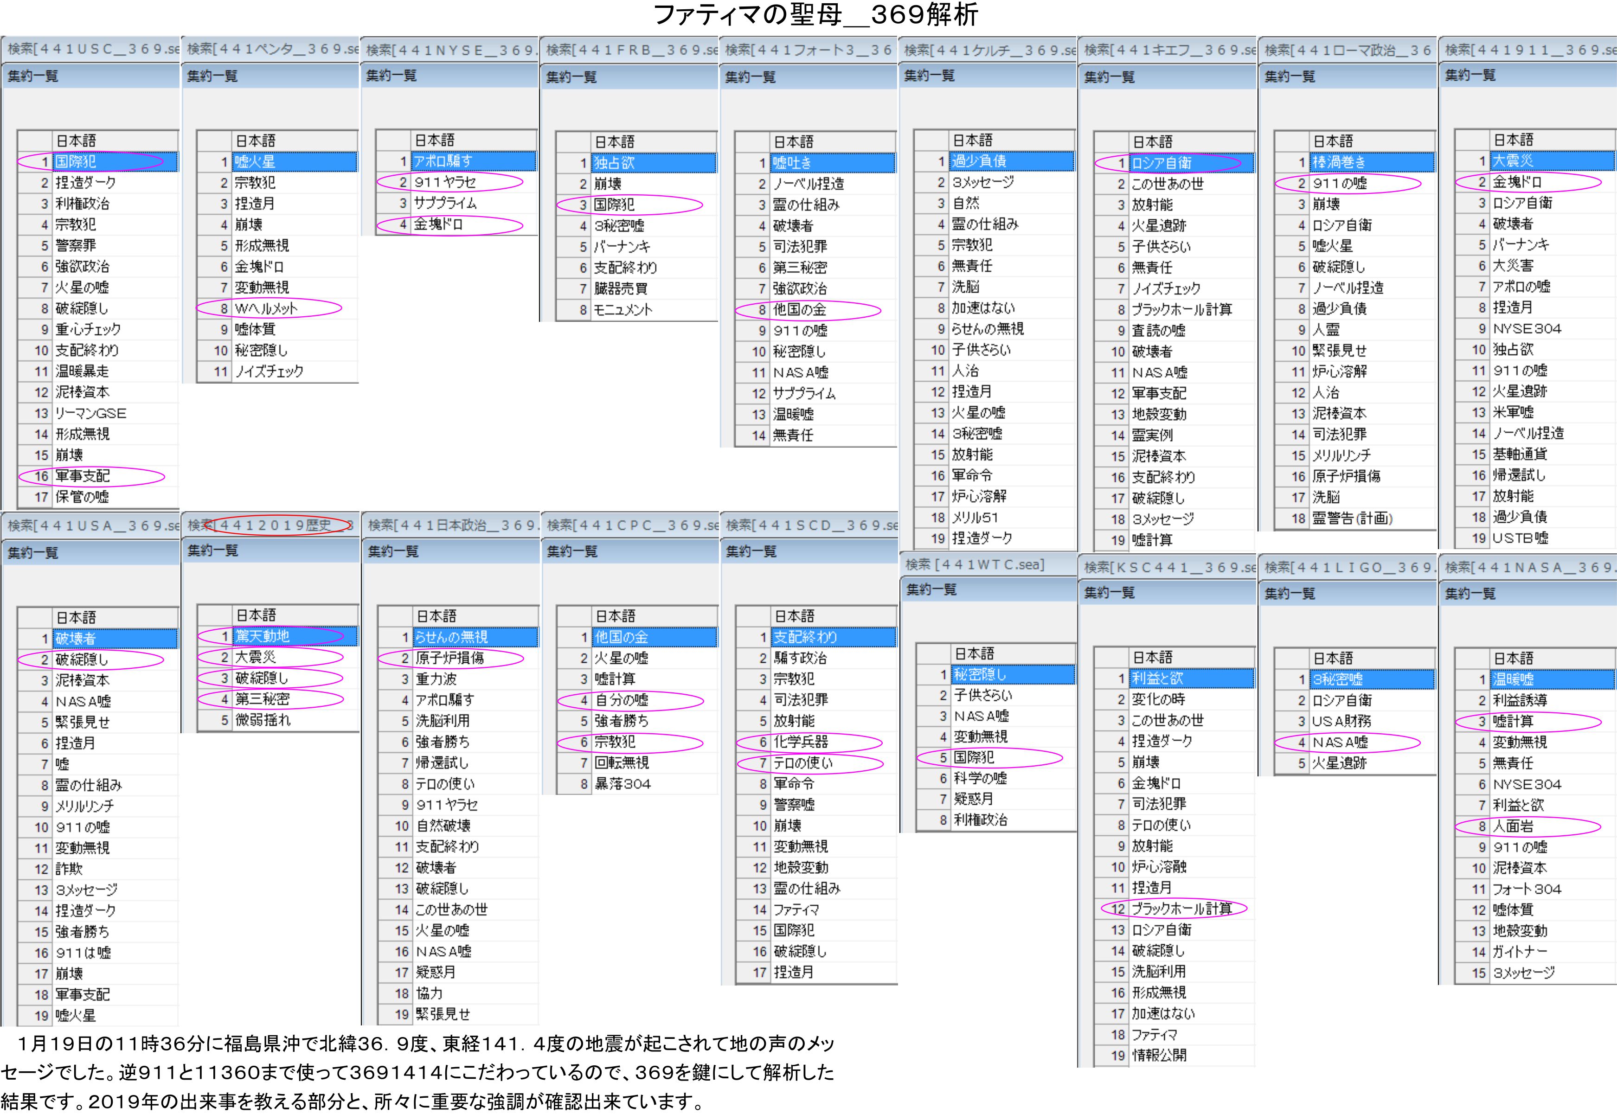This screenshot has height=1114, width=1617.
Task: Click 日本語 column header in 441FRB list
Action: click(x=615, y=142)
